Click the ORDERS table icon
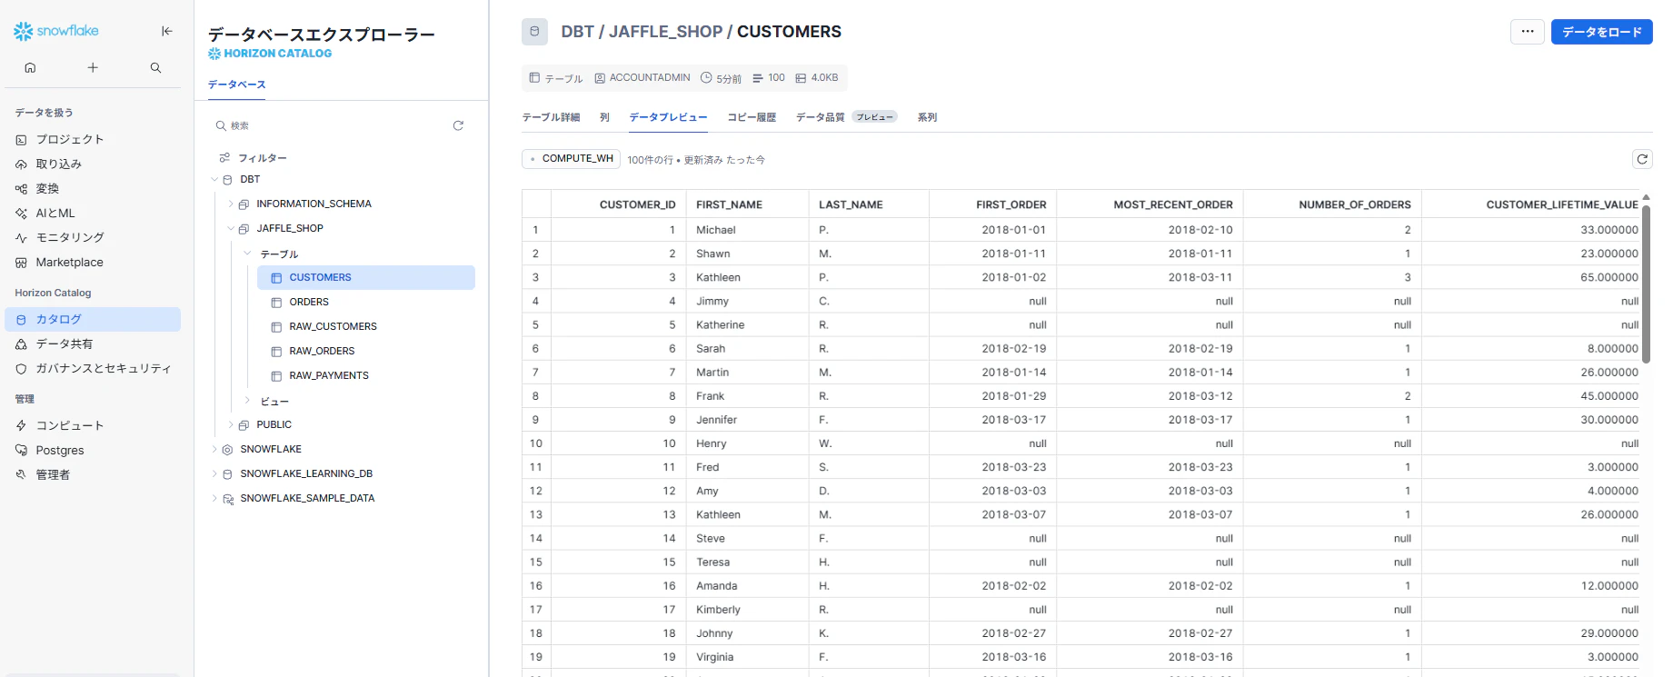The height and width of the screenshot is (677, 1673). 276,303
